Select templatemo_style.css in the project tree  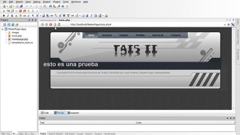coord(22,42)
